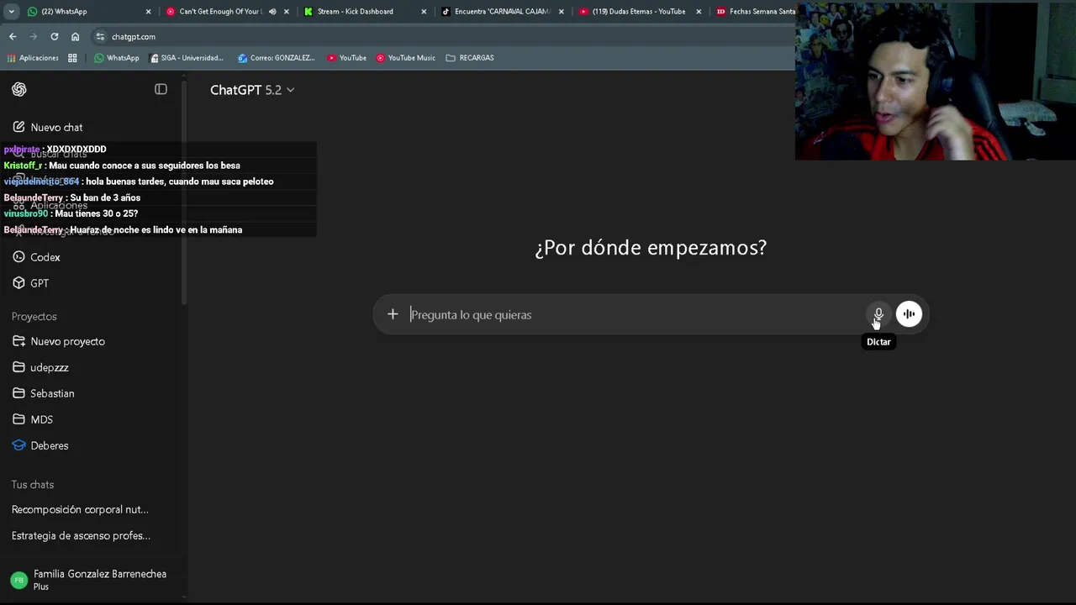This screenshot has height=605, width=1076.
Task: Open the MDS project folder
Action: click(x=41, y=419)
